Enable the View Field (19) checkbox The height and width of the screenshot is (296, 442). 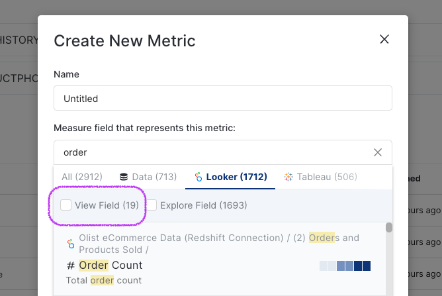click(x=66, y=205)
